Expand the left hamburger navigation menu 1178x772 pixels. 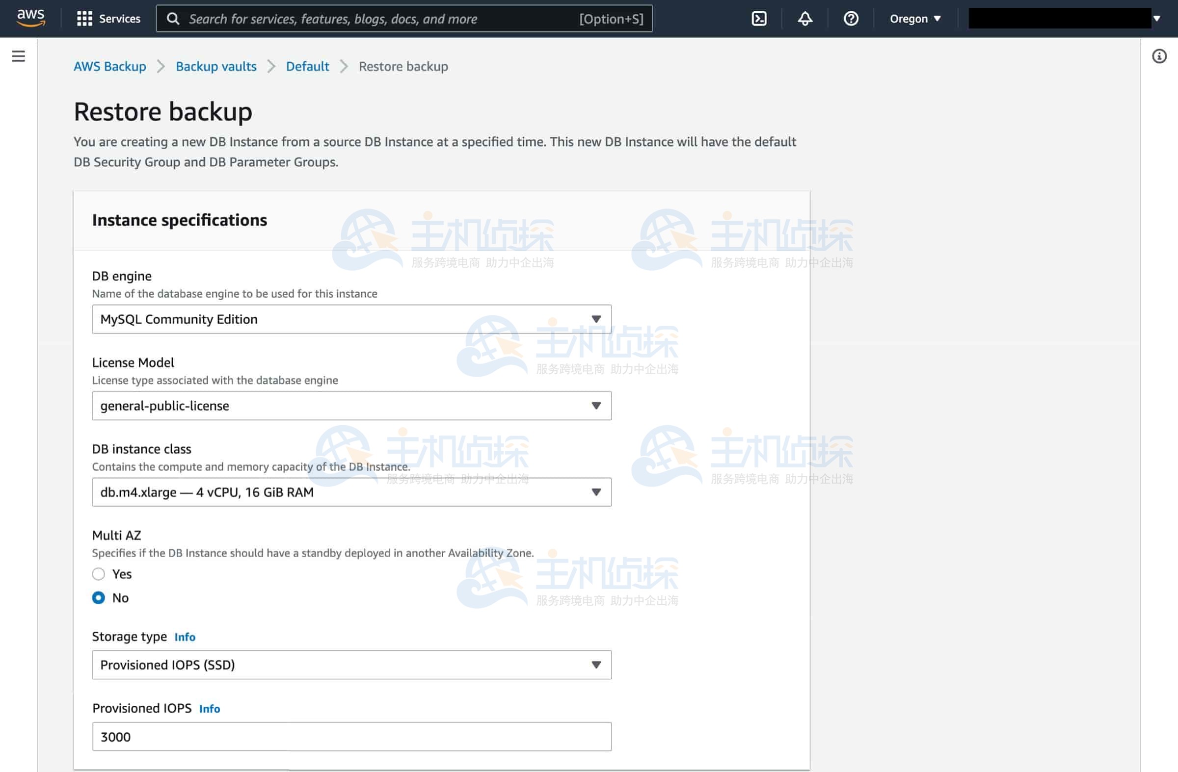click(x=18, y=56)
